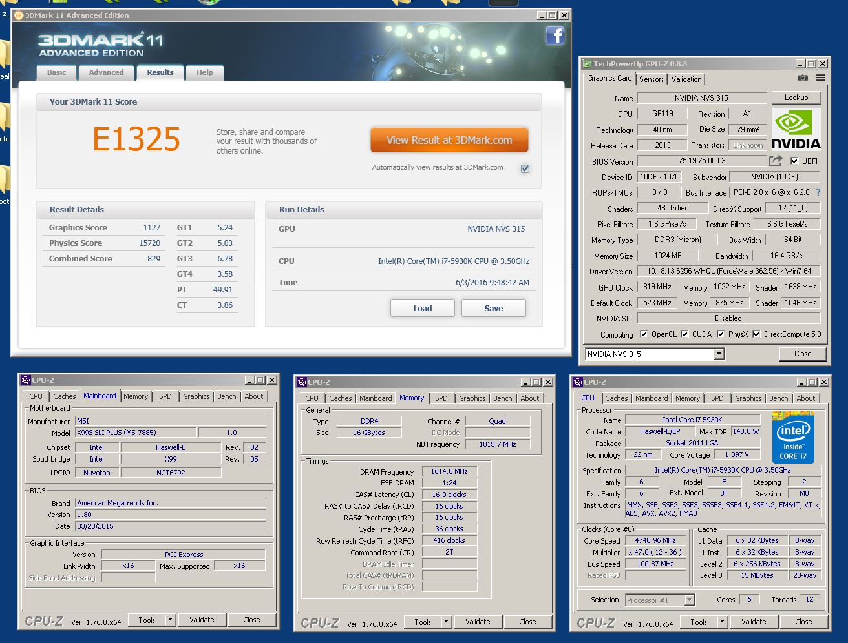Click the Save button in Run Details

coord(494,308)
